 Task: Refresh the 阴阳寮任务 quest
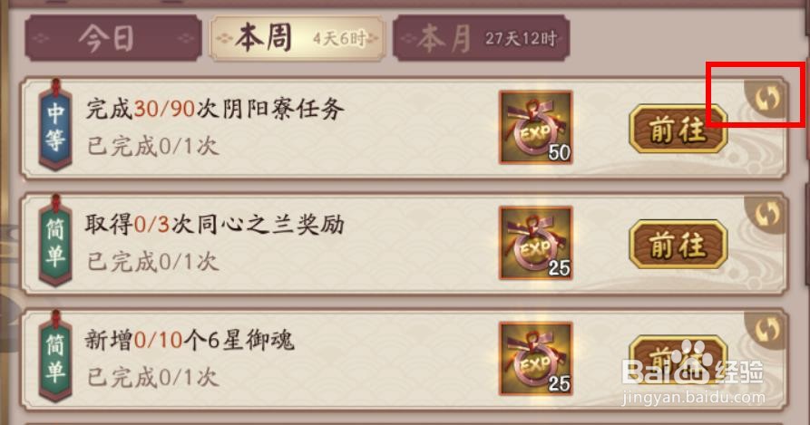tap(766, 98)
